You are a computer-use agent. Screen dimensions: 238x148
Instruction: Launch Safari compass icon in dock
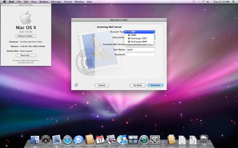[x=67, y=140]
